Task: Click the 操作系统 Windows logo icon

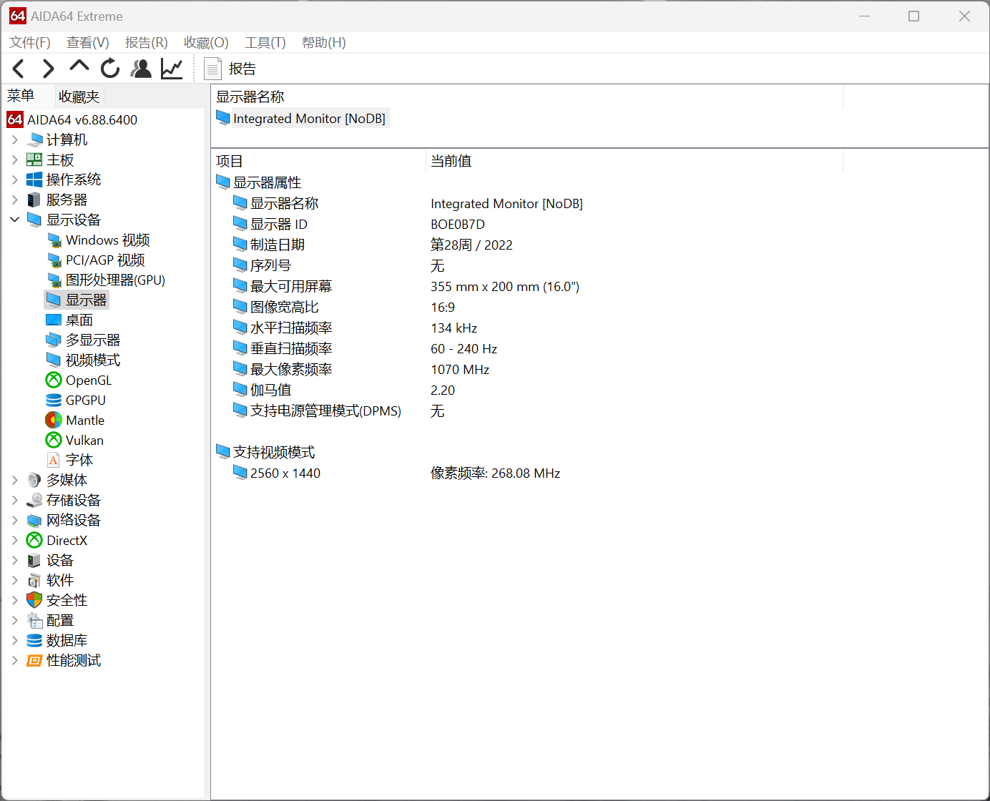Action: coord(34,180)
